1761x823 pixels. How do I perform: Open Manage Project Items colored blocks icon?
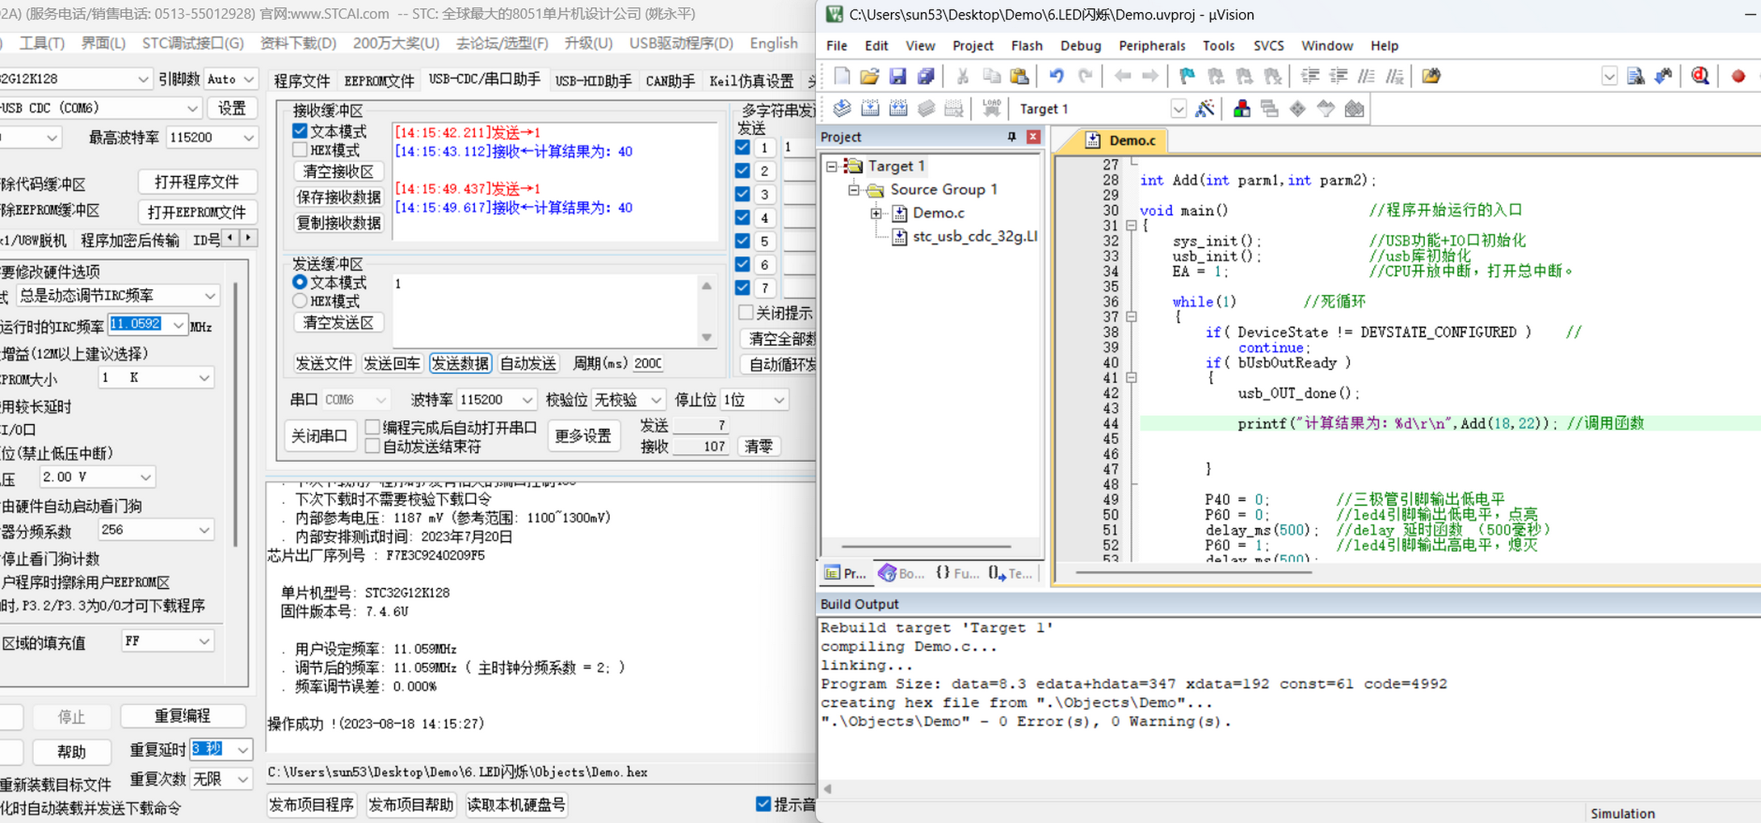pyautogui.click(x=1242, y=108)
